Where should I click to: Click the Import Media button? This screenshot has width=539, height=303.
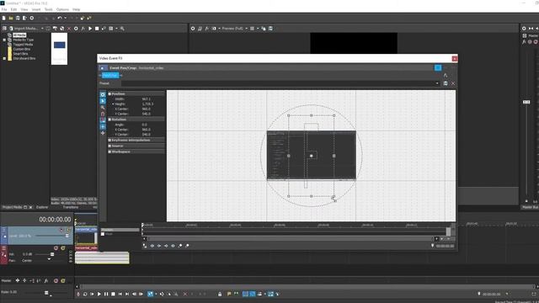pyautogui.click(x=24, y=29)
